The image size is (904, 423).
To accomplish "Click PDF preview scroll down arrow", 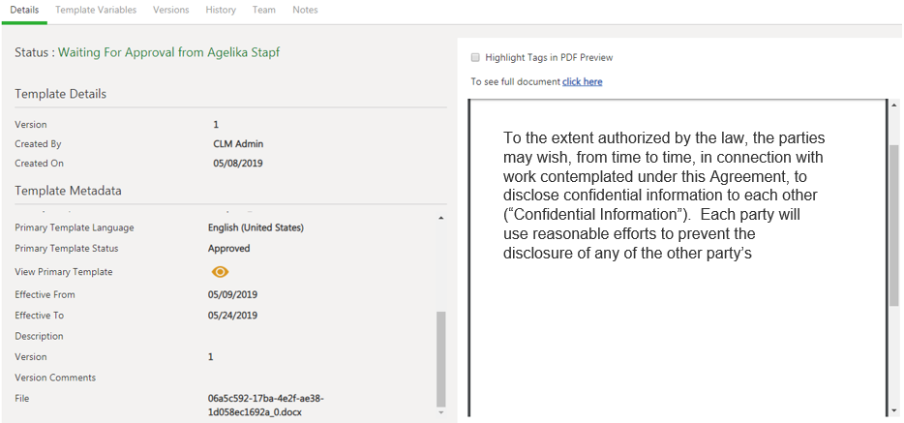I will pos(893,409).
